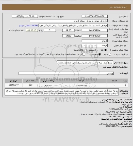Viewport: 133px width, 146px height.
Task: Click the validity time field 14:30
Action: [68, 36]
